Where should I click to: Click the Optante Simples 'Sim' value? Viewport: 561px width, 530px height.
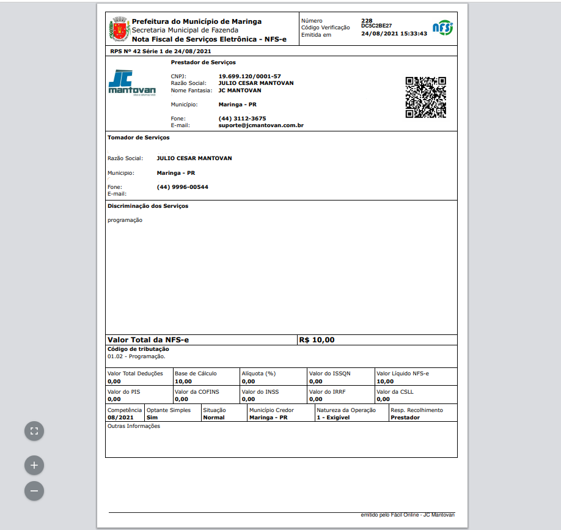click(152, 418)
